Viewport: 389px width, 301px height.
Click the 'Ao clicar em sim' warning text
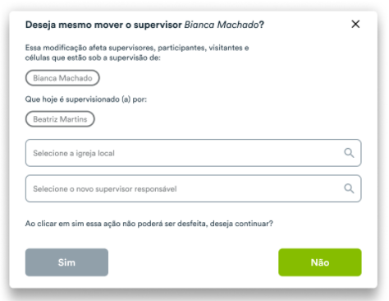pyautogui.click(x=149, y=224)
